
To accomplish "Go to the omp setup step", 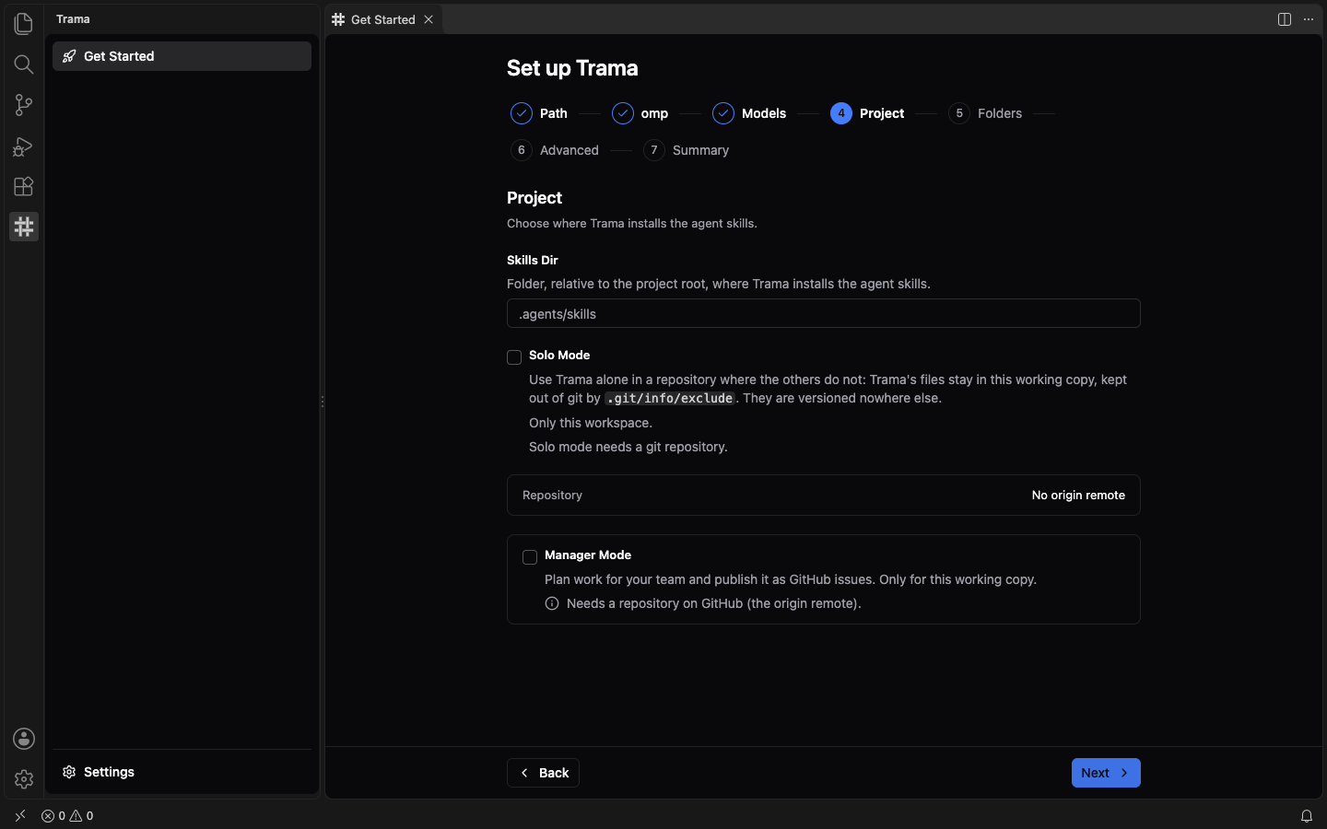I will pos(640,113).
